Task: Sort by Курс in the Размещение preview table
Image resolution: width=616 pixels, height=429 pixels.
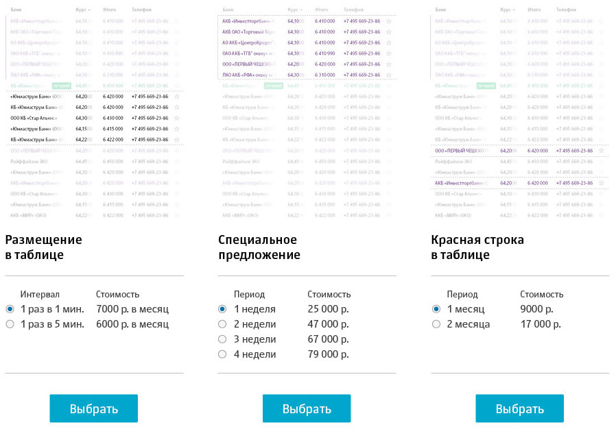Action: 84,10
